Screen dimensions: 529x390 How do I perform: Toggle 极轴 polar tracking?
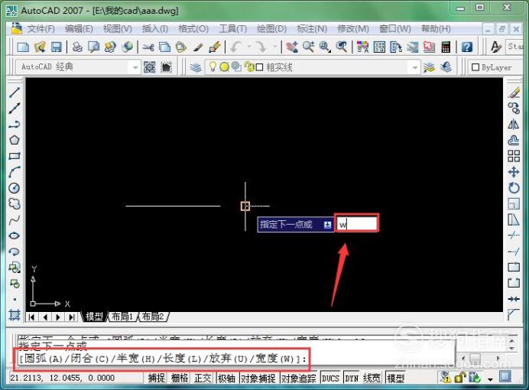pyautogui.click(x=226, y=378)
